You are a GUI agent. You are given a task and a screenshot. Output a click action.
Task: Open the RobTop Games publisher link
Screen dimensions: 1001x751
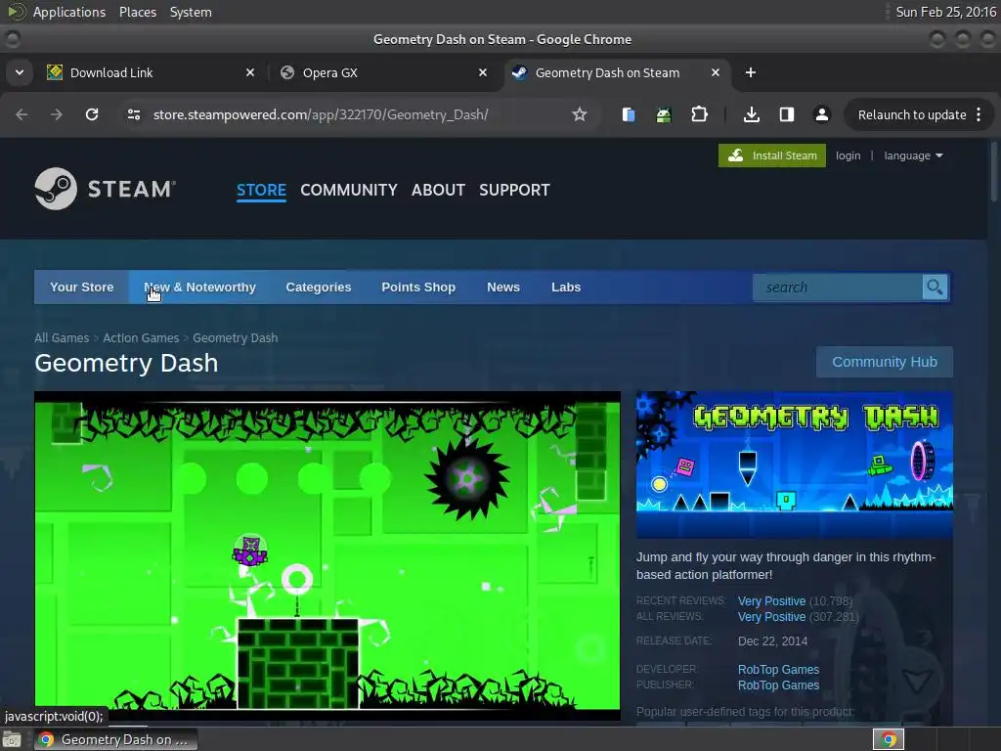tap(778, 685)
